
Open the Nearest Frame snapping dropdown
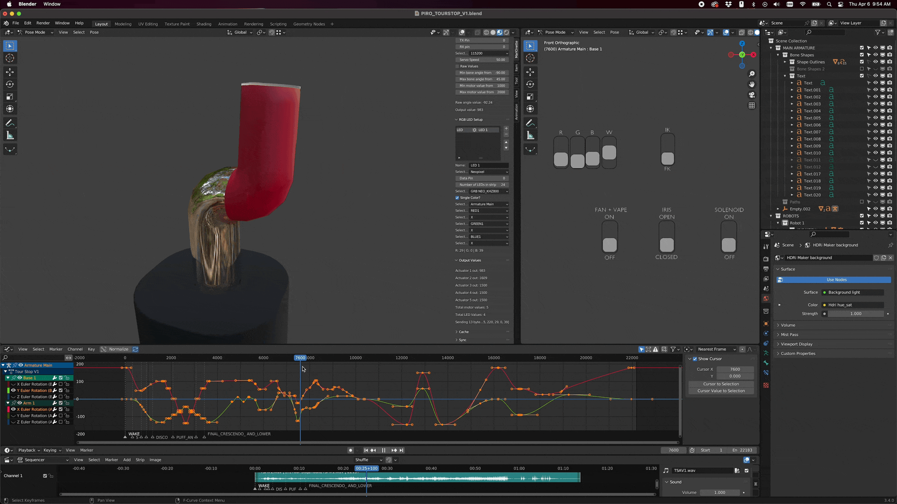pos(715,349)
